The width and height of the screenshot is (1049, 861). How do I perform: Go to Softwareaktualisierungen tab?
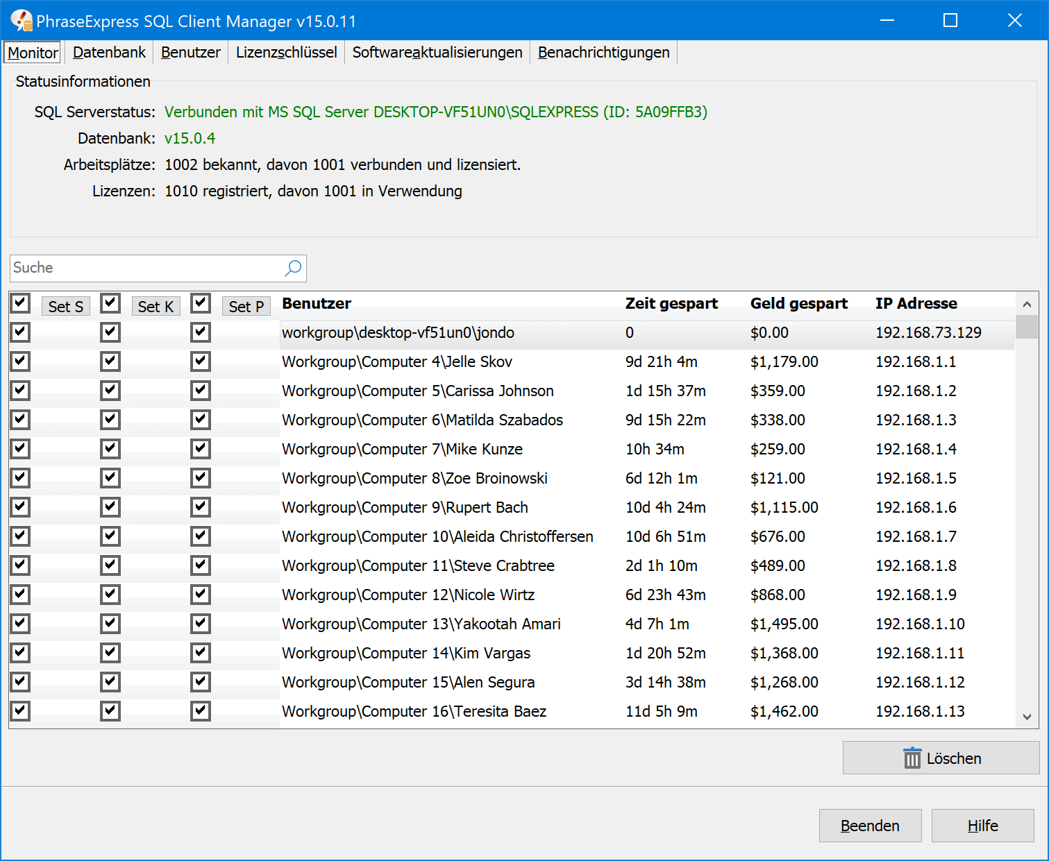[x=437, y=53]
